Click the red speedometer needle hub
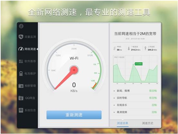This screenshot has height=134, width=178. (74, 70)
